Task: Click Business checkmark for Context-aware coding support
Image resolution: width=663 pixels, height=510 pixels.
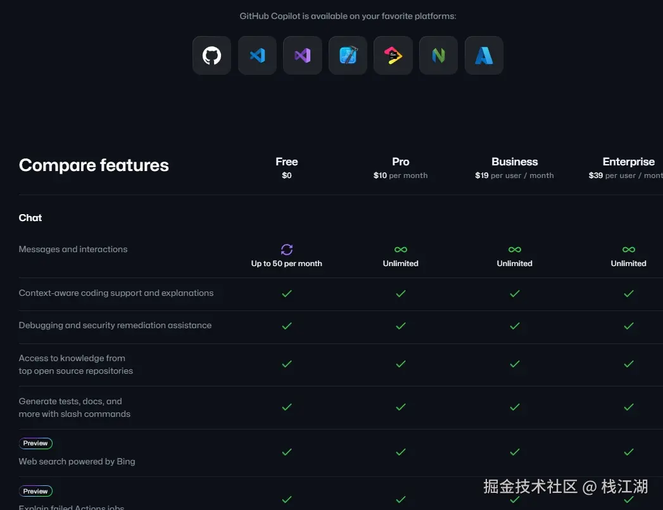Action: tap(515, 293)
